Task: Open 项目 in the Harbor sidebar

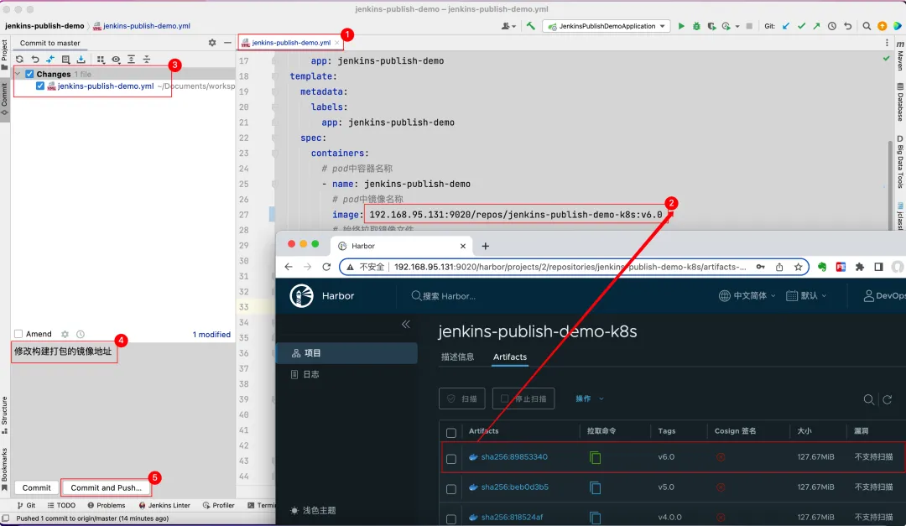Action: [347, 353]
